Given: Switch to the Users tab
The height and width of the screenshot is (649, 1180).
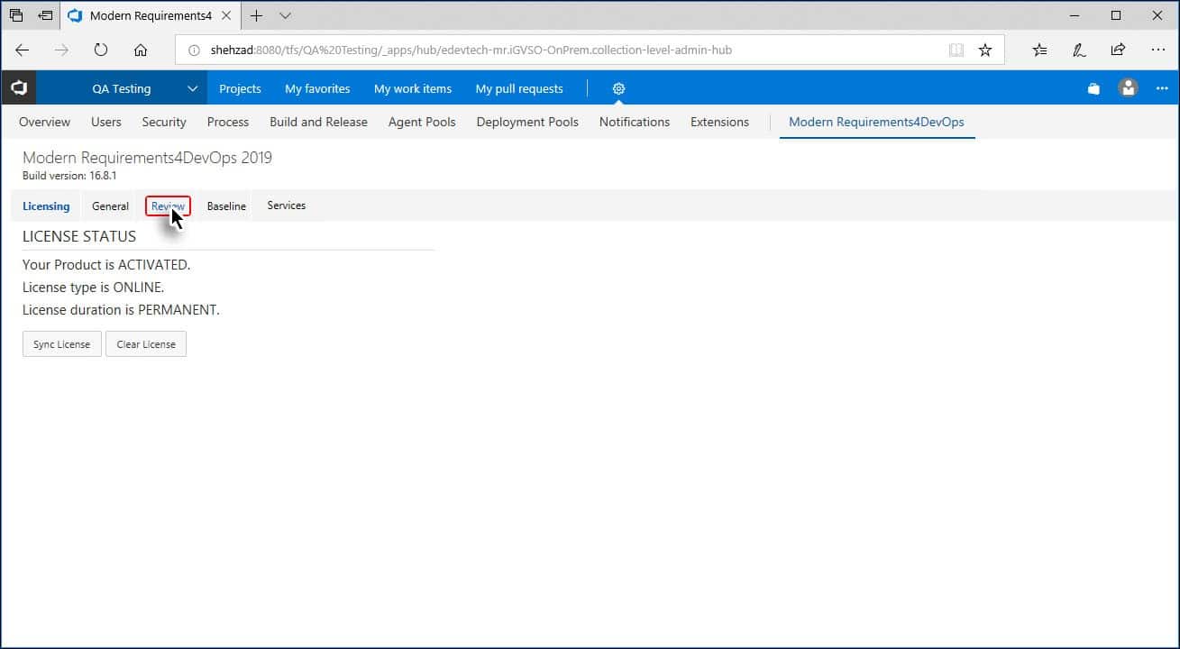Looking at the screenshot, I should (x=106, y=122).
